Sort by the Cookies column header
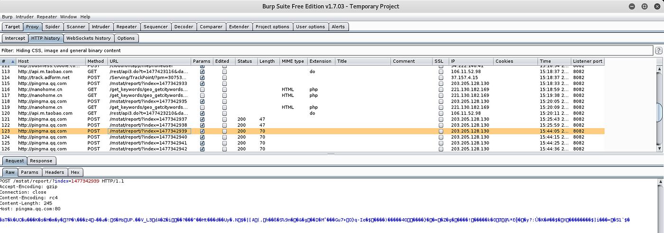The image size is (664, 233). coord(516,61)
